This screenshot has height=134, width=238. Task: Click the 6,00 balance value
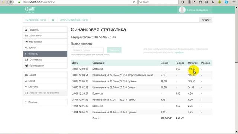tap(190, 100)
